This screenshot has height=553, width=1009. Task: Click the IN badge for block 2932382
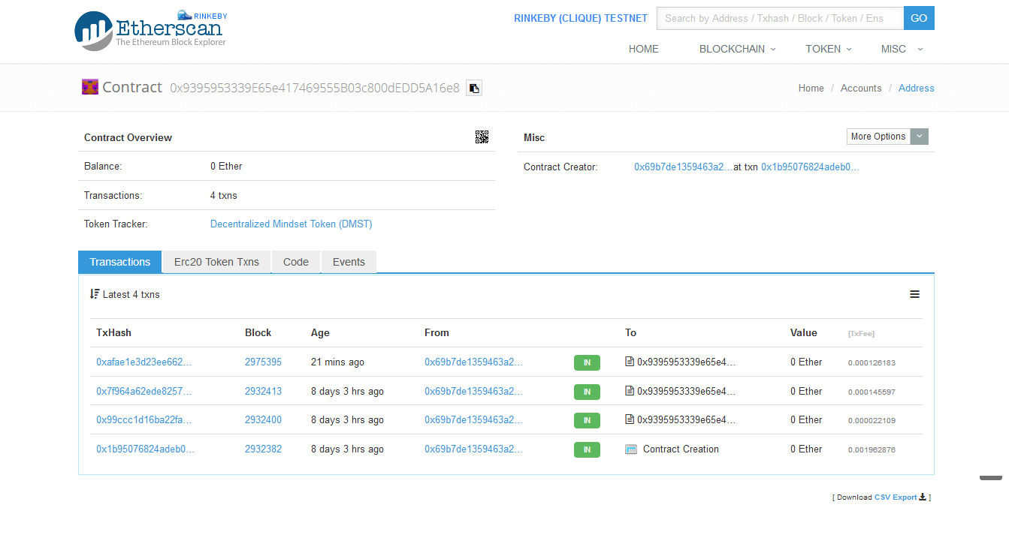tap(587, 449)
